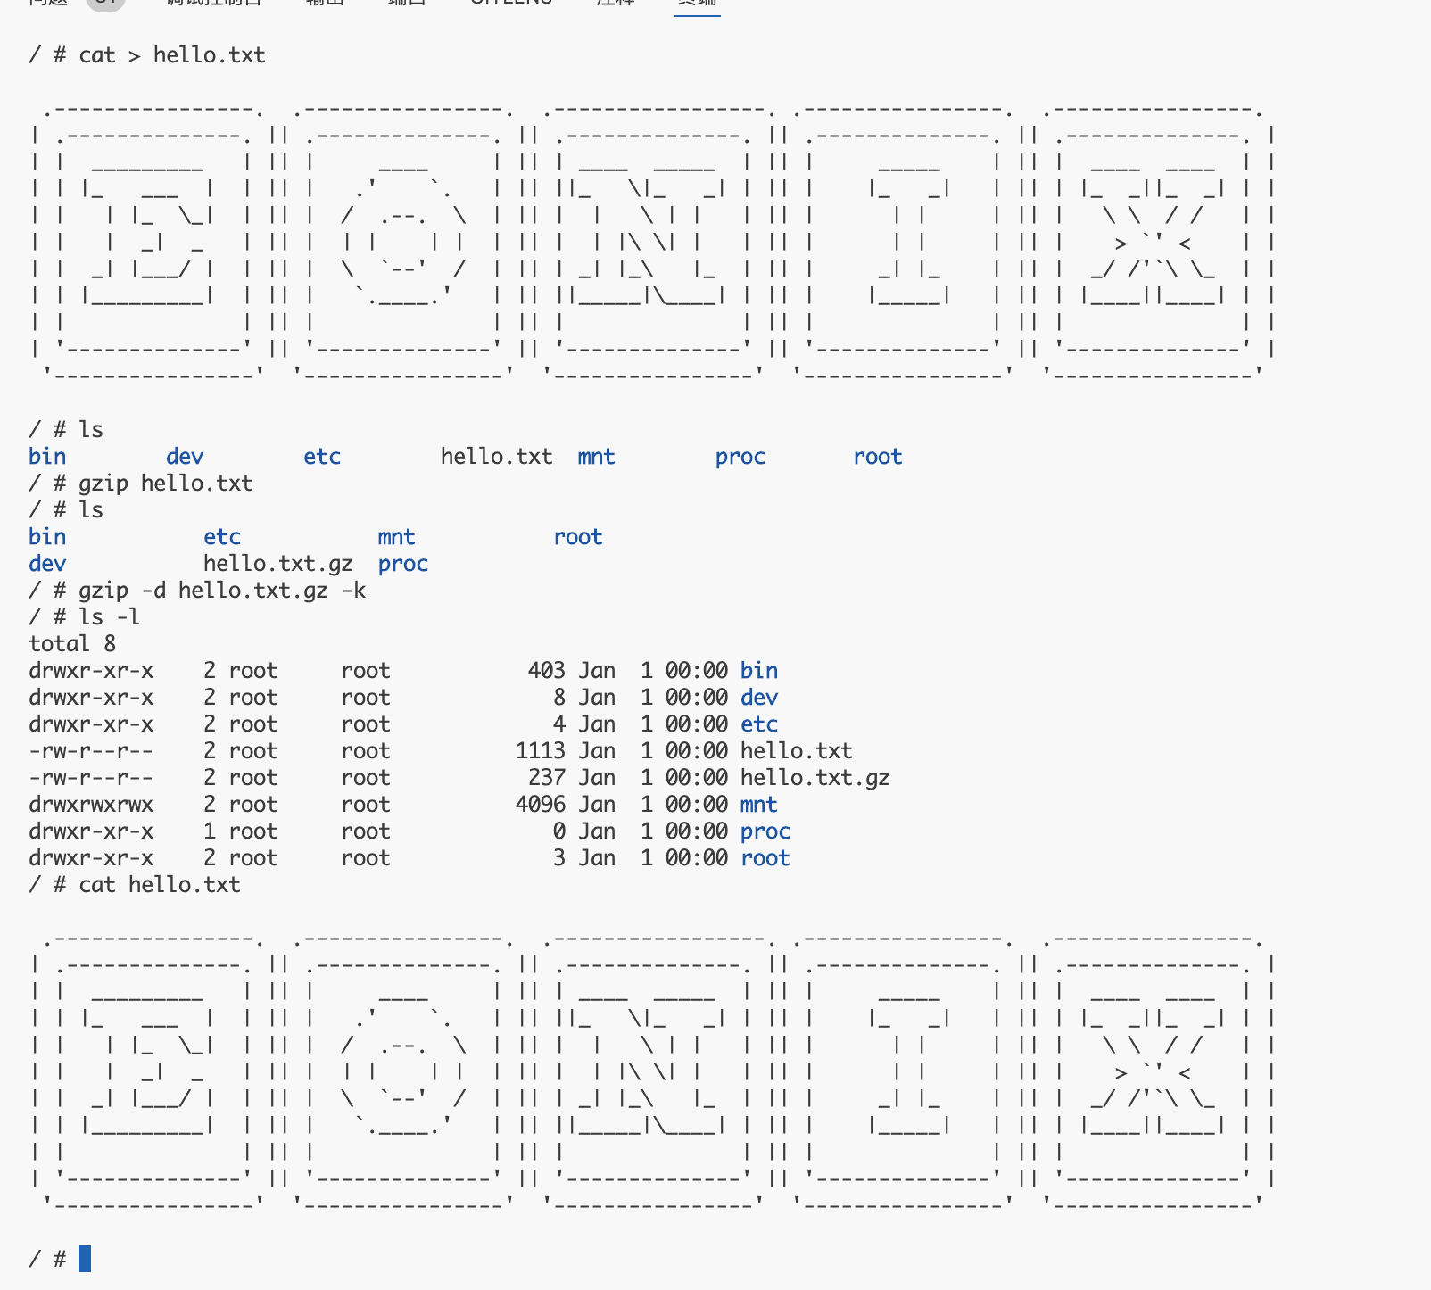Click 'etc' in the first ls output

coord(322,457)
